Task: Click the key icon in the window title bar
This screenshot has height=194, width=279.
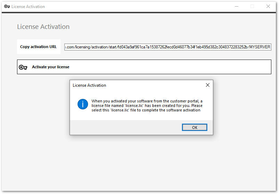Action: [7, 6]
